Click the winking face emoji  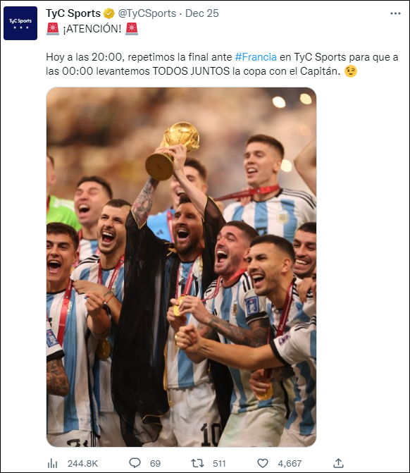point(351,71)
